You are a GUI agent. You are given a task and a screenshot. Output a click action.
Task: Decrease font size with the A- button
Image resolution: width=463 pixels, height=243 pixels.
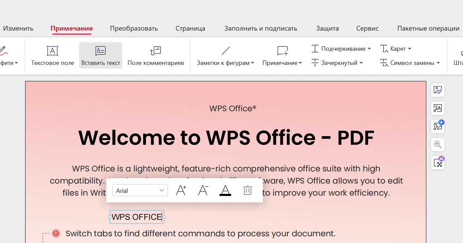pyautogui.click(x=203, y=190)
